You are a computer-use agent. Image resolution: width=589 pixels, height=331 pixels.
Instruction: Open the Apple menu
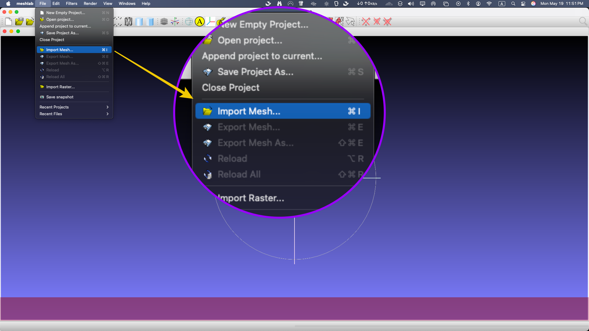pyautogui.click(x=8, y=4)
